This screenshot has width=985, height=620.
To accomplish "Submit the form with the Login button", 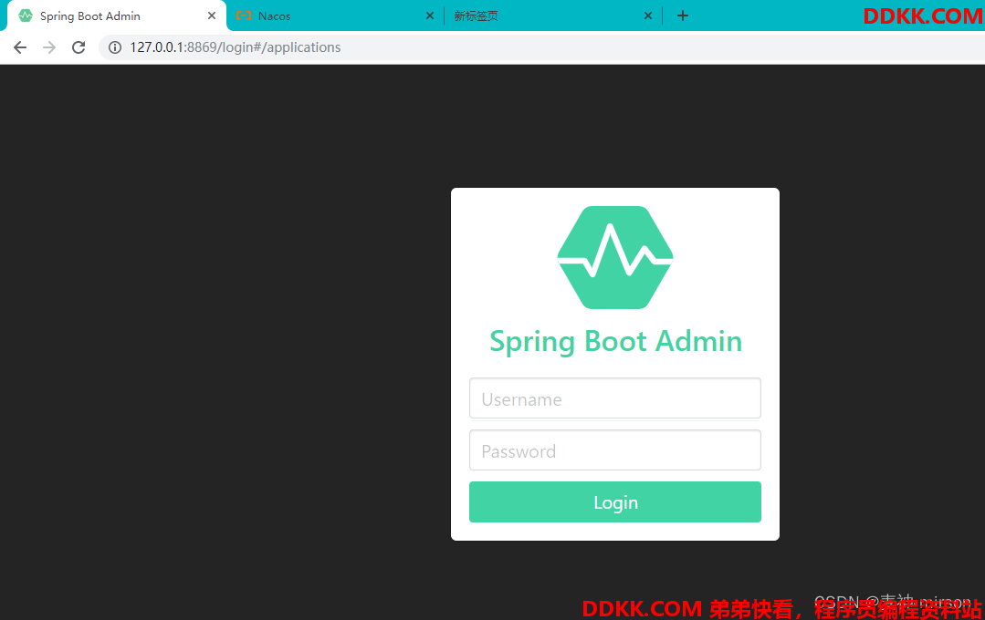I will point(615,502).
